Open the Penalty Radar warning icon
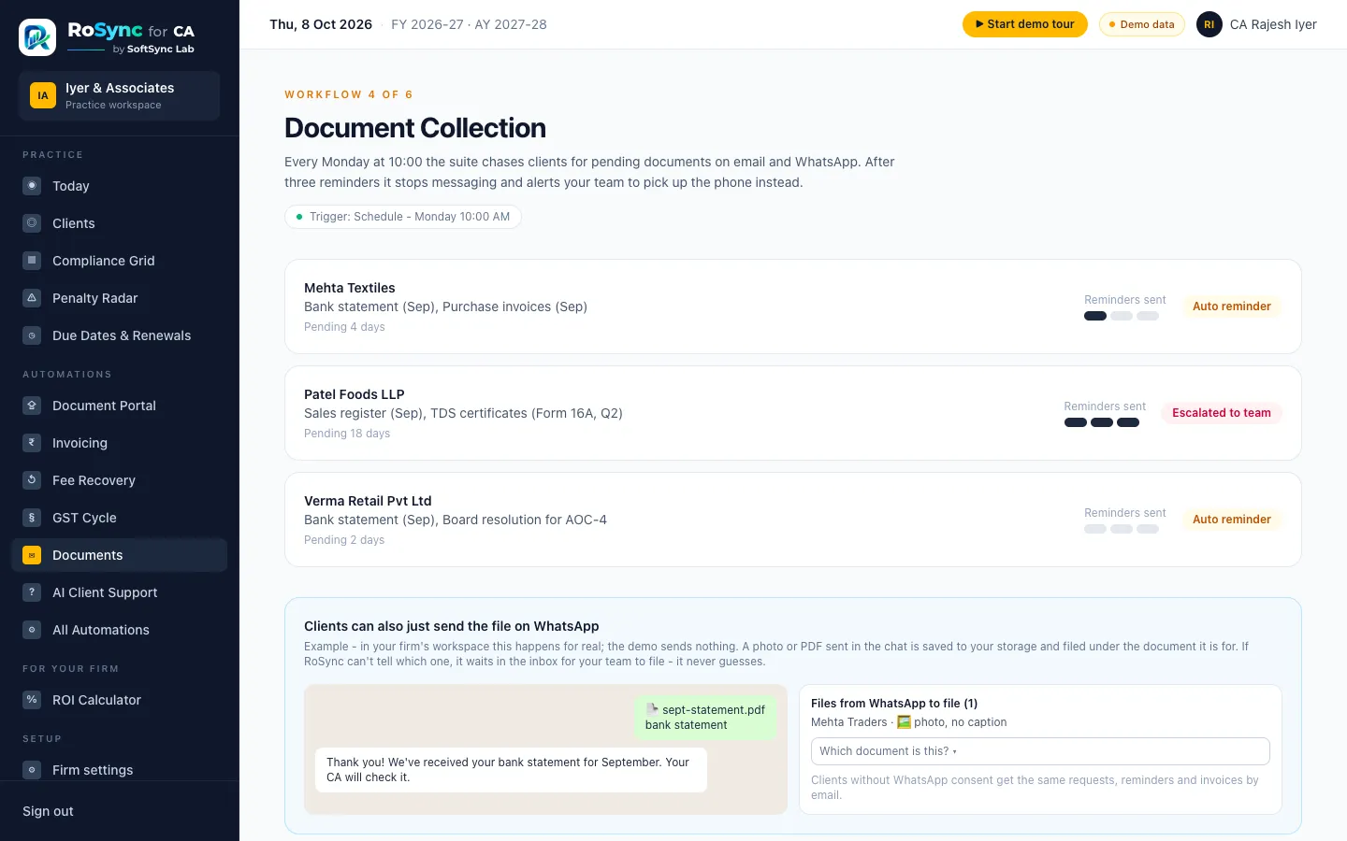This screenshot has height=841, width=1347. [32, 298]
